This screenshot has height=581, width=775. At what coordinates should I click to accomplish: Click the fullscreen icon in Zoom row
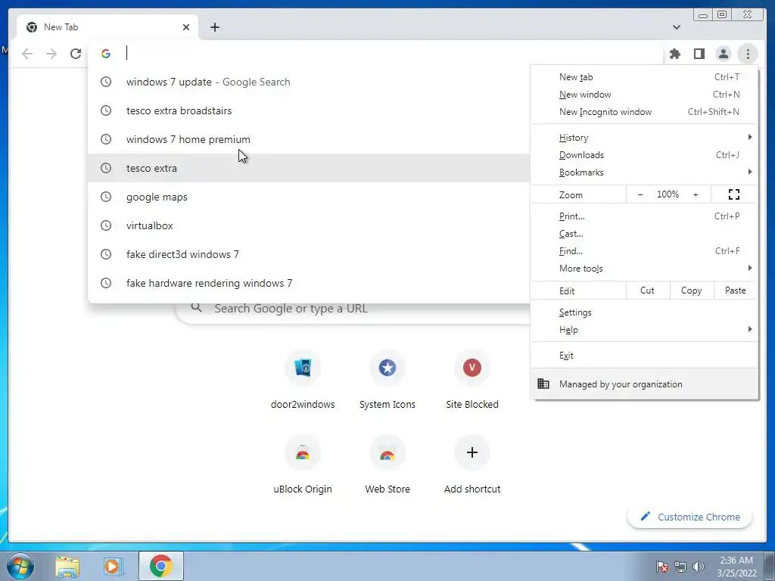[x=734, y=194]
